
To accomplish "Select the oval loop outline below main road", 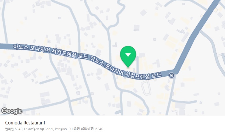I will coord(146,88).
